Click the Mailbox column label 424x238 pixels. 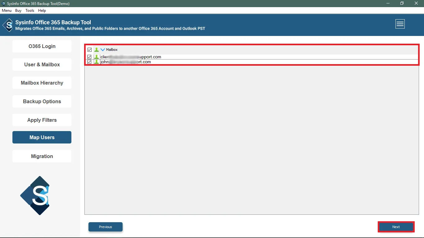(x=112, y=50)
